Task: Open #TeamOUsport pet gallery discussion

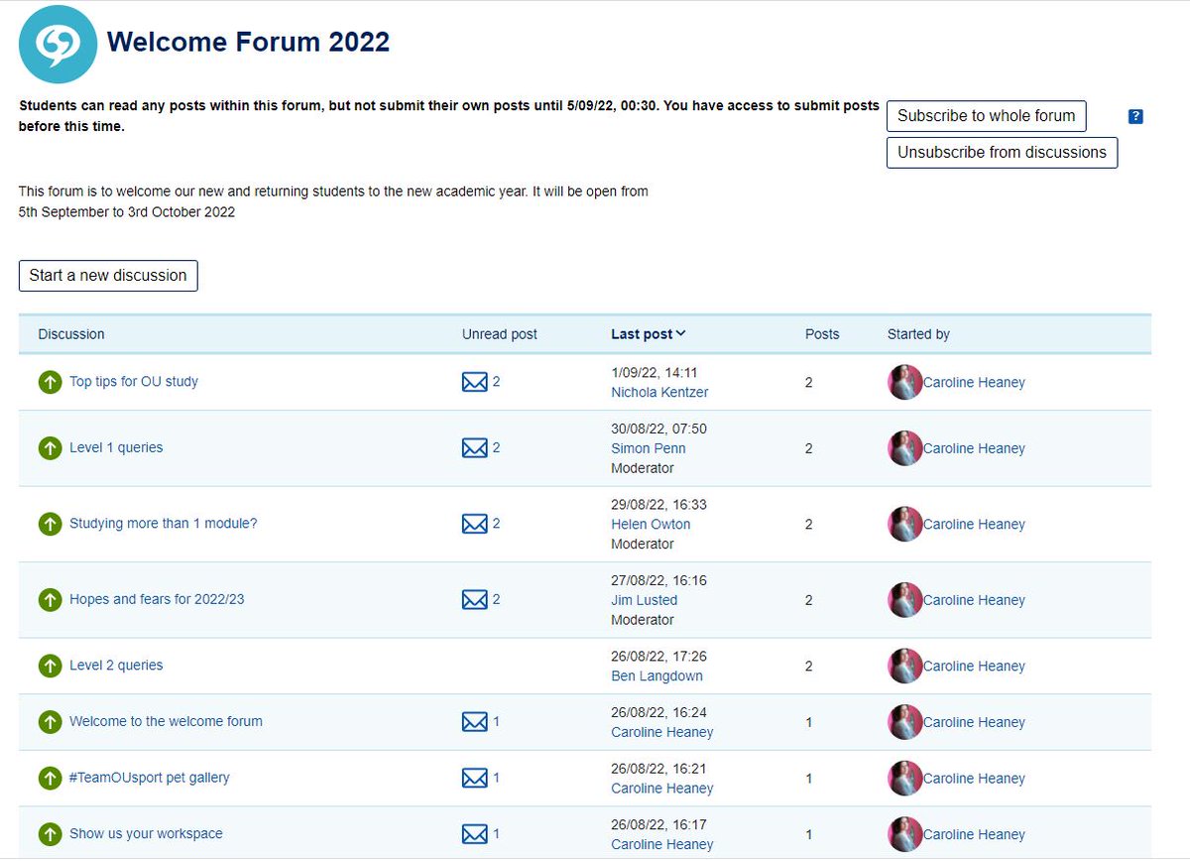Action: click(150, 778)
